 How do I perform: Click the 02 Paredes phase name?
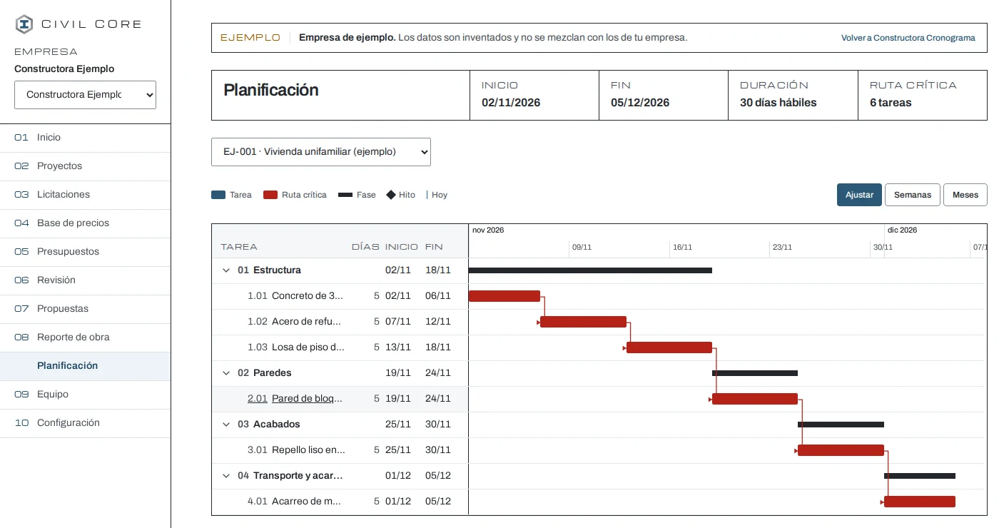[x=272, y=373]
